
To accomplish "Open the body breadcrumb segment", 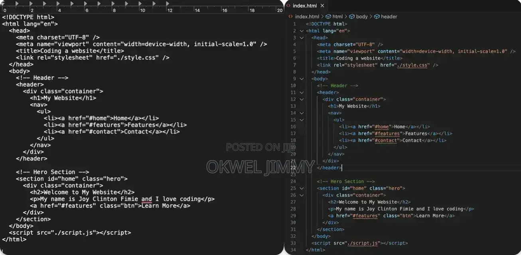I will [362, 17].
